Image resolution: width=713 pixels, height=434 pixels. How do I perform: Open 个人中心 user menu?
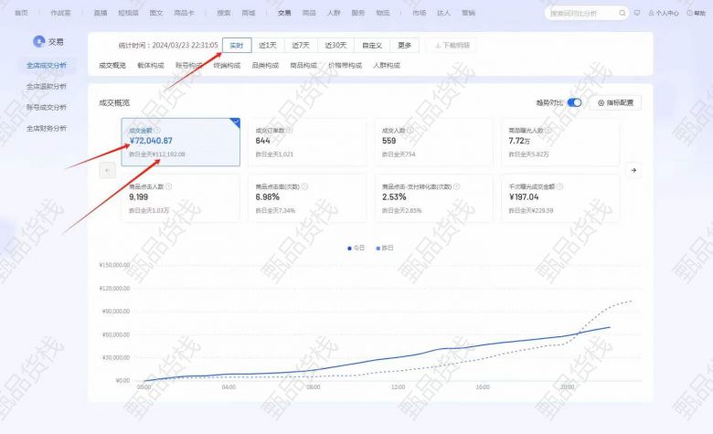coord(663,14)
